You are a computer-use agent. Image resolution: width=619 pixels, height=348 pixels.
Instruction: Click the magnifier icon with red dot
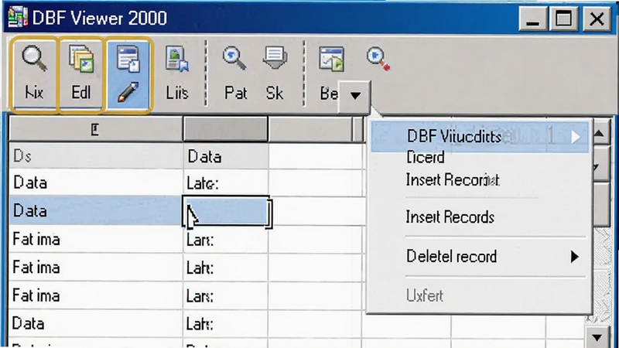point(378,60)
